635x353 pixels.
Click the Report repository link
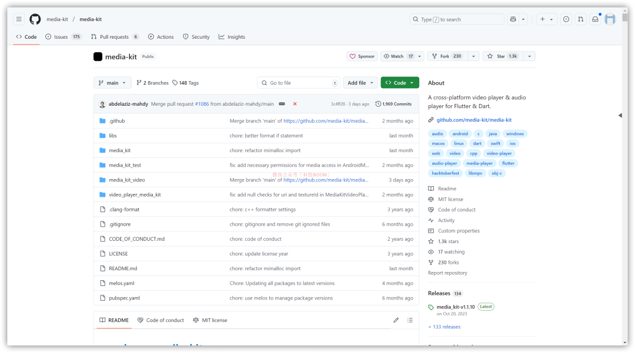click(x=447, y=273)
